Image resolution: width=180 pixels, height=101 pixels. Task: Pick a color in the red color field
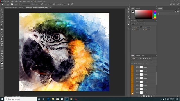[x=143, y=14]
